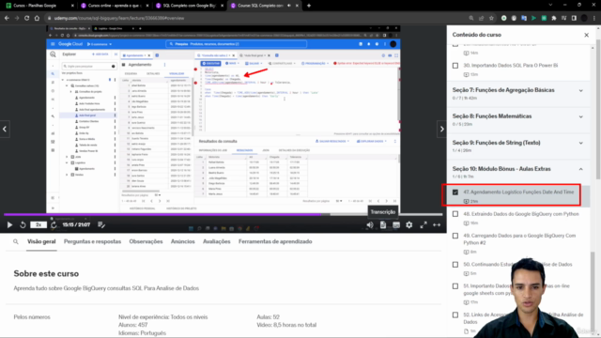Rewind the video a few seconds

(x=23, y=225)
